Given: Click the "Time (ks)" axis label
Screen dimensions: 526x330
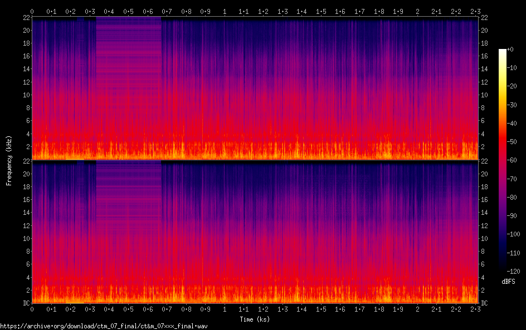Looking at the screenshot, I should (x=255, y=319).
